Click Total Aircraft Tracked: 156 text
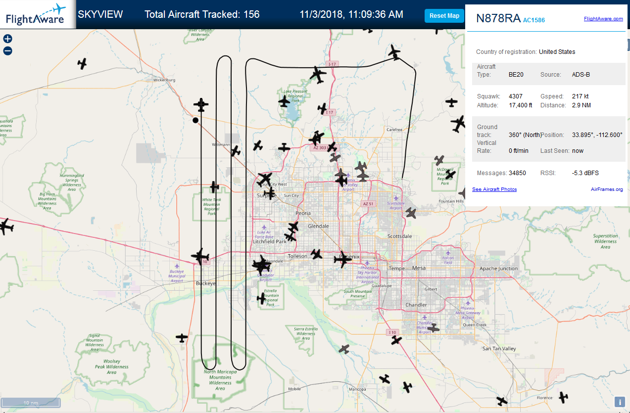Screen dimensions: 630x413 202,14
